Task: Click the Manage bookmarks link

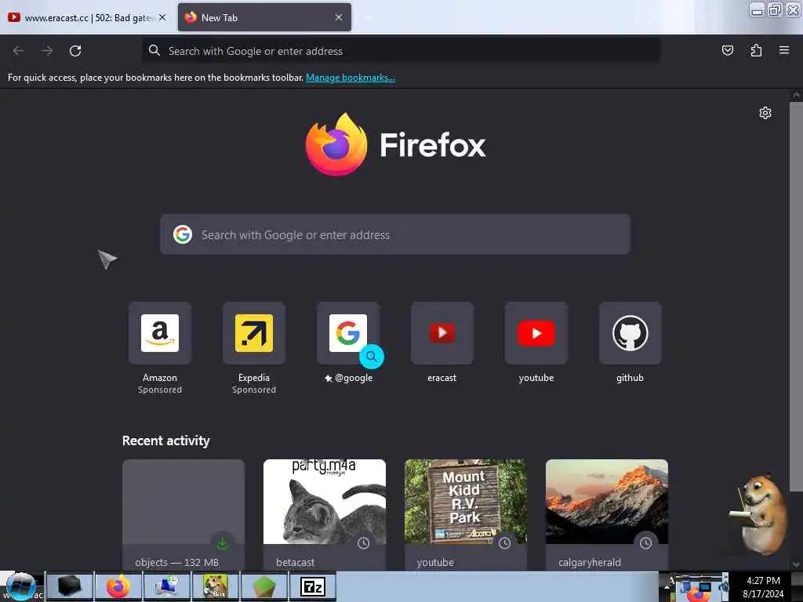Action: 351,78
